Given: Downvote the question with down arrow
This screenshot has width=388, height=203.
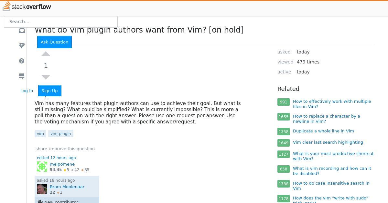Looking at the screenshot, I should [x=46, y=77].
